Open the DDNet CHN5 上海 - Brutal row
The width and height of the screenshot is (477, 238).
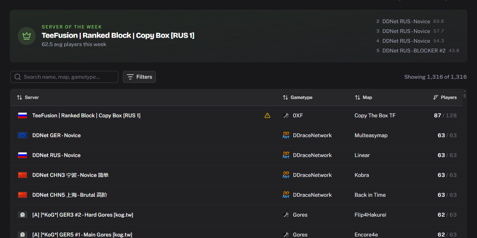click(x=236, y=195)
